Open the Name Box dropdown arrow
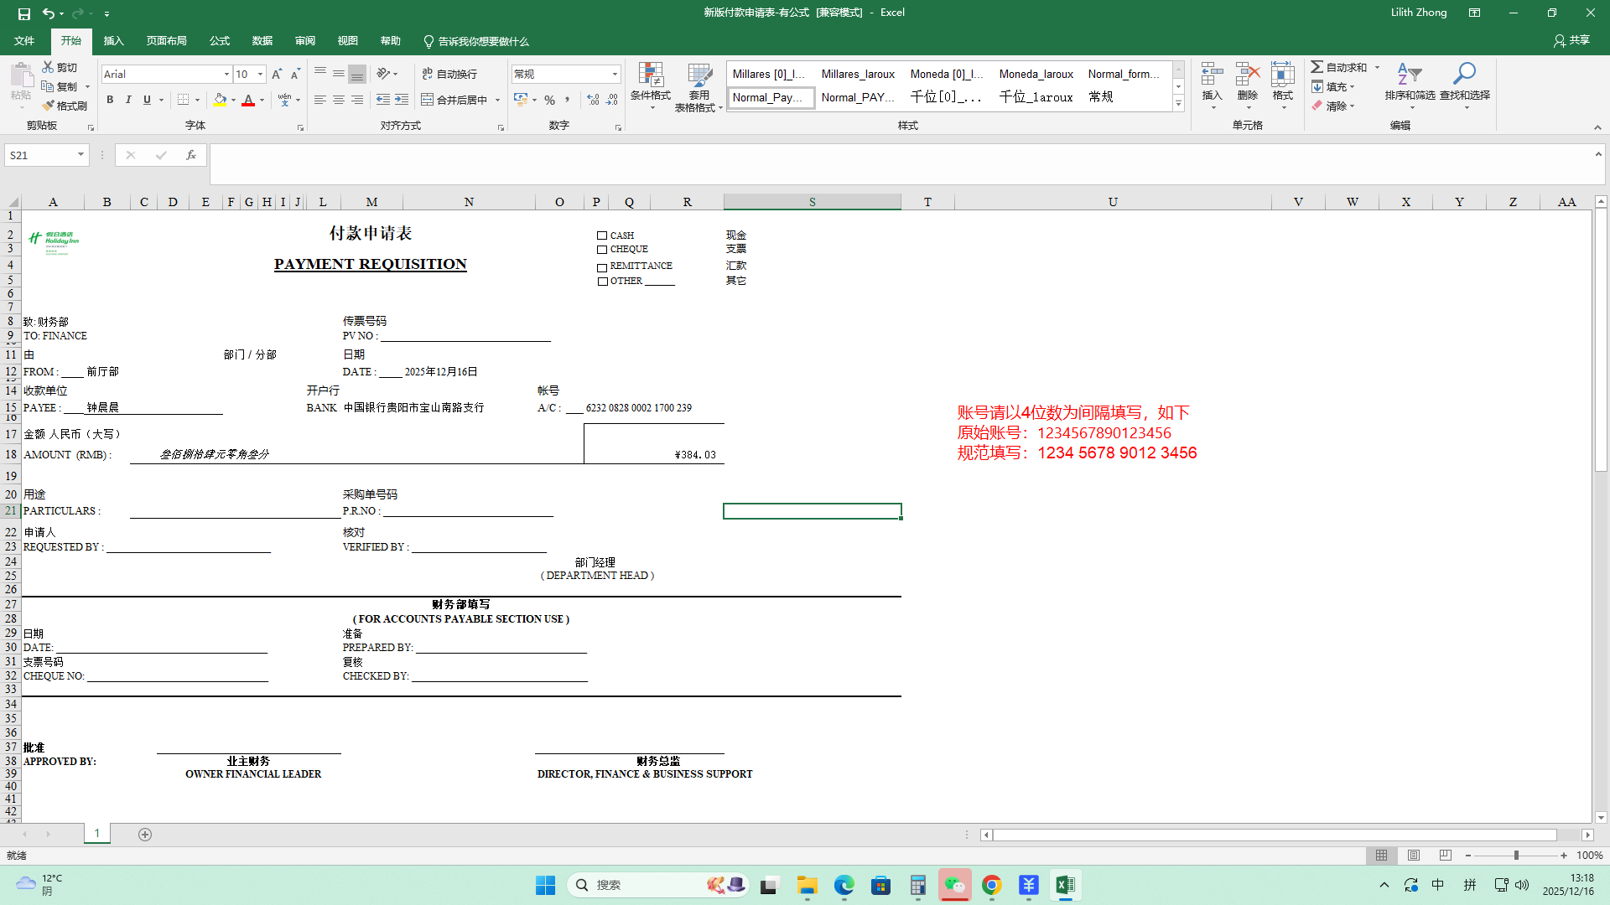The height and width of the screenshot is (905, 1610). coord(80,155)
